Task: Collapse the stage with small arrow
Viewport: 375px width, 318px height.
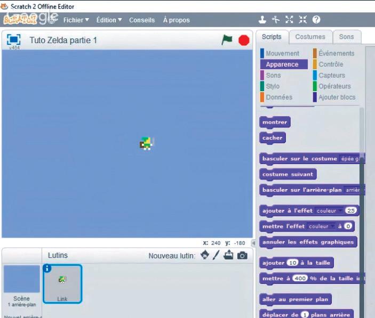Action: (x=253, y=243)
